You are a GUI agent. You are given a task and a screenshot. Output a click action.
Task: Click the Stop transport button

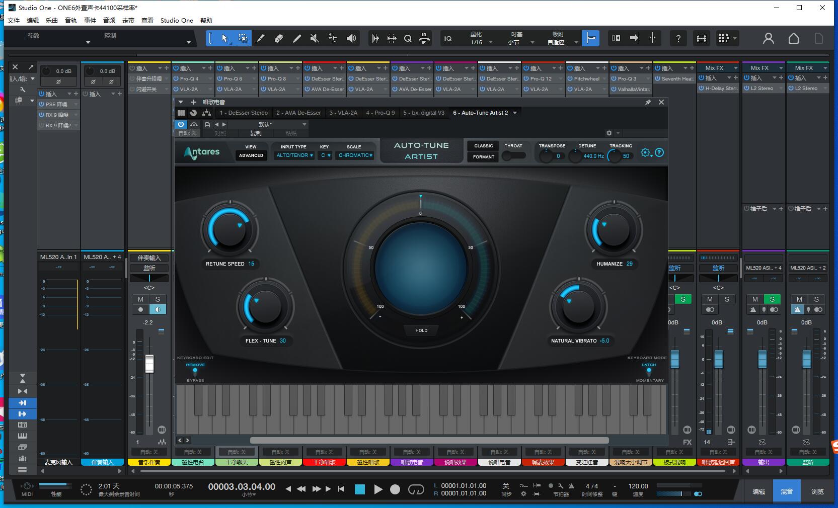pos(360,489)
